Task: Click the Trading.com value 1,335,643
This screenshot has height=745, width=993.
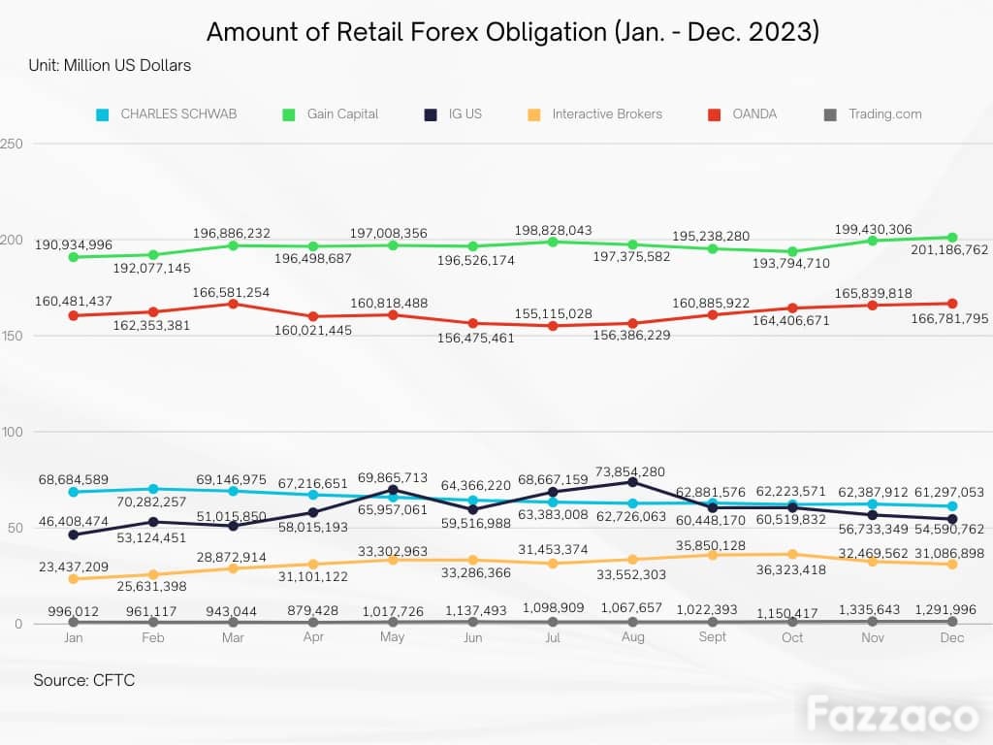Action: pyautogui.click(x=869, y=609)
